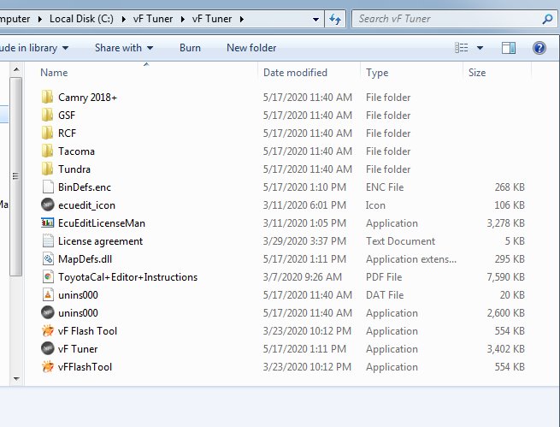Select the "Tundra" folder name
This screenshot has height=427, width=560.
[x=74, y=169]
